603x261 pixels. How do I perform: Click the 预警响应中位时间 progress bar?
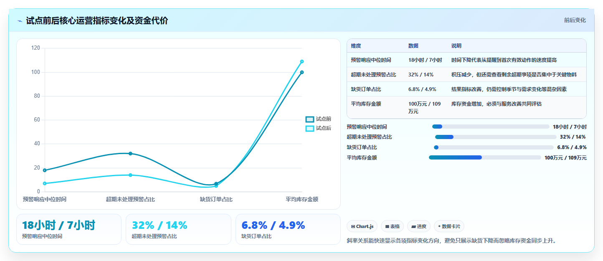(x=491, y=127)
